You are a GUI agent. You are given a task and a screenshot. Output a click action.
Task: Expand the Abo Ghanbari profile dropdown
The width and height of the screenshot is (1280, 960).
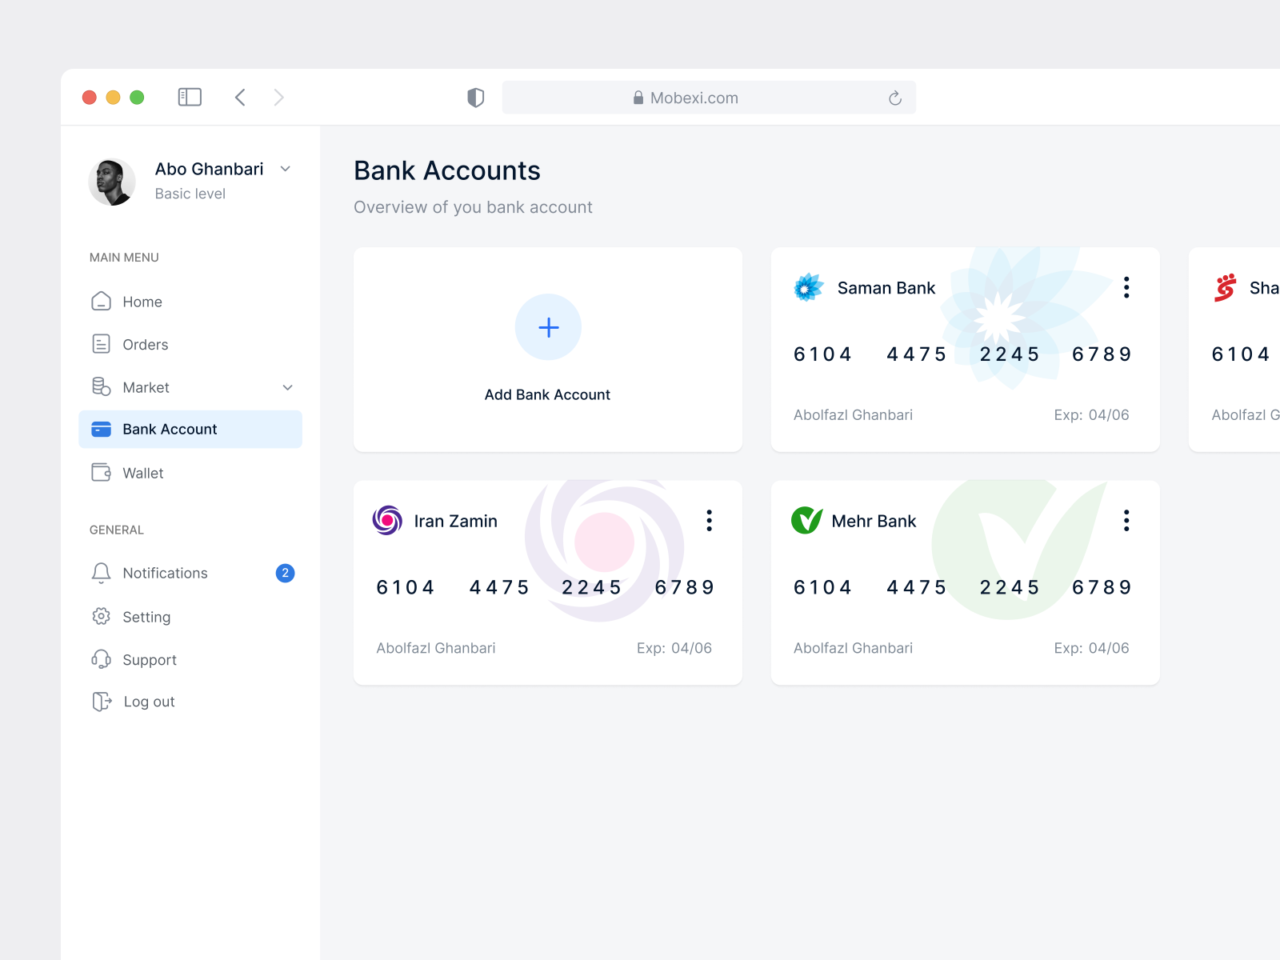(286, 169)
